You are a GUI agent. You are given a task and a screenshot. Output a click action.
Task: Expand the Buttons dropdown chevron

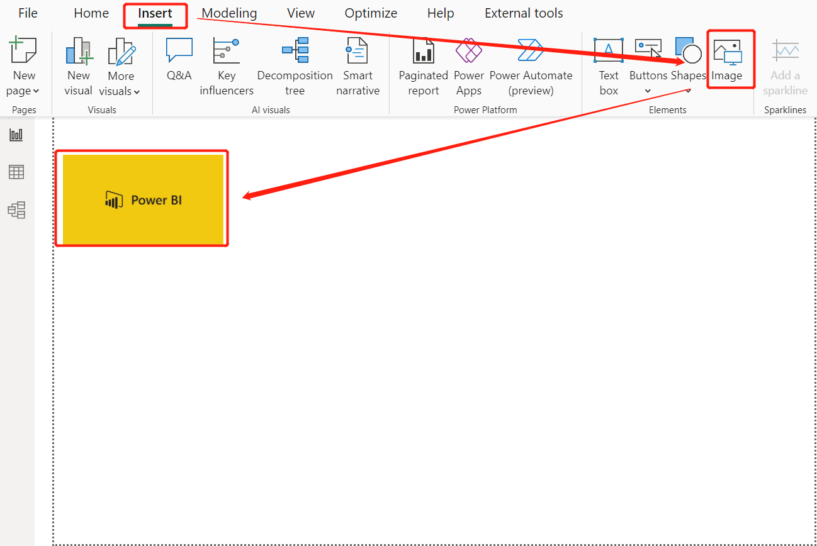pos(648,92)
